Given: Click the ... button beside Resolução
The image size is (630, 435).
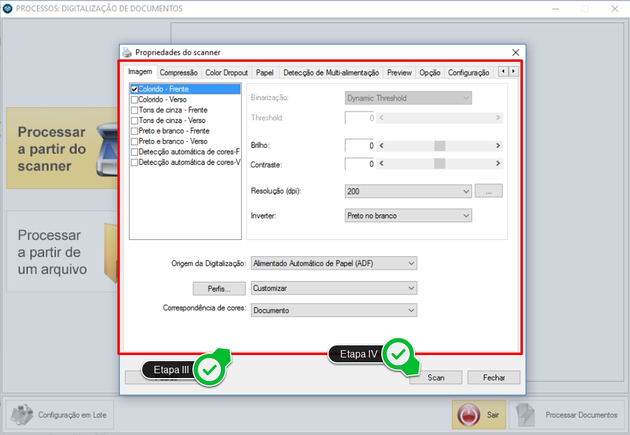Looking at the screenshot, I should 488,191.
